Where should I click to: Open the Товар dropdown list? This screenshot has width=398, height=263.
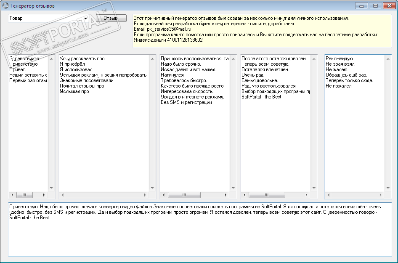pyautogui.click(x=85, y=18)
